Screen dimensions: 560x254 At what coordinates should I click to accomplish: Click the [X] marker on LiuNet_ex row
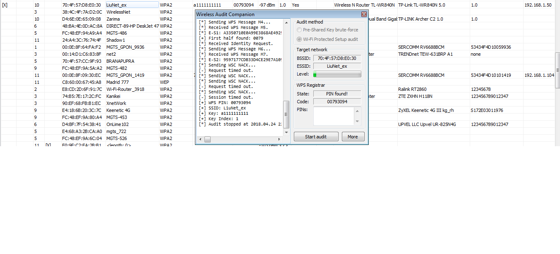click(5, 5)
